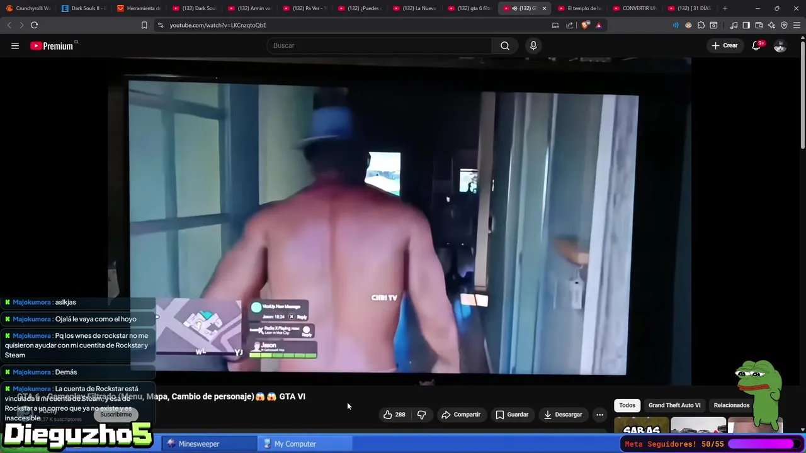The image size is (806, 453).
Task: Switch to 31 DÍAS tab
Action: pyautogui.click(x=690, y=8)
